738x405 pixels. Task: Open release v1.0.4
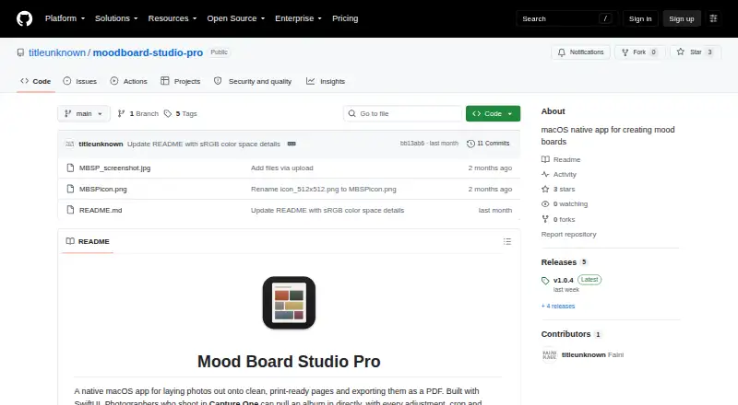coord(564,280)
